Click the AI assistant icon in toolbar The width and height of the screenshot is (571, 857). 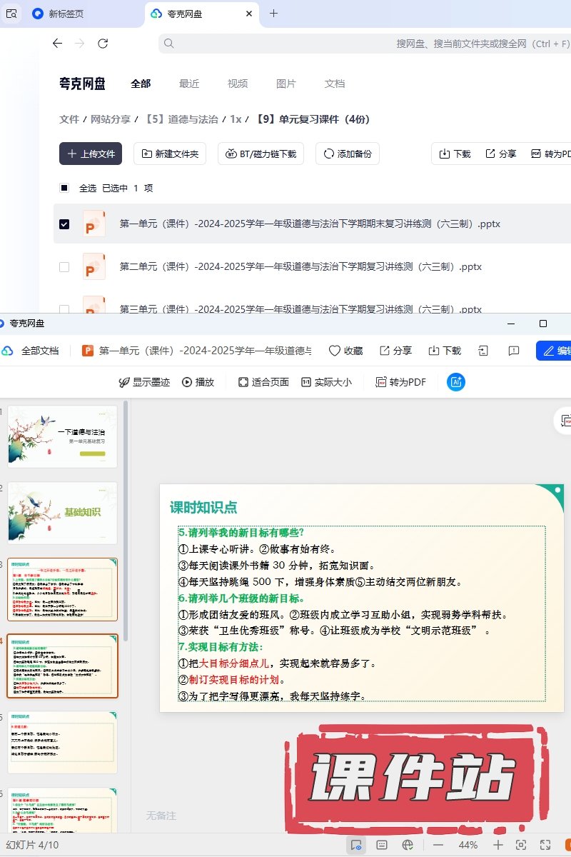456,382
